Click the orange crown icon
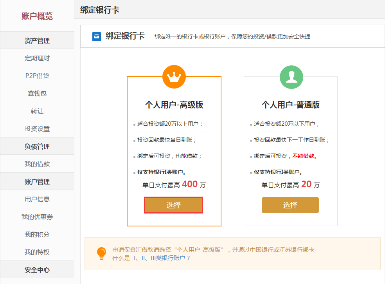 [174, 77]
